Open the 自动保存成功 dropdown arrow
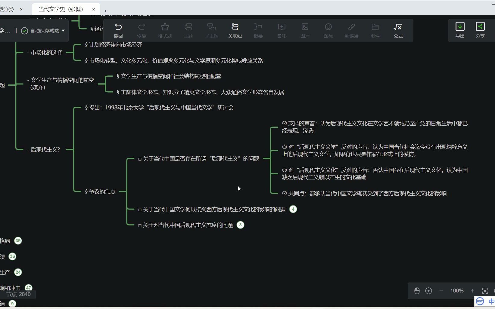495x309 pixels. (x=63, y=31)
